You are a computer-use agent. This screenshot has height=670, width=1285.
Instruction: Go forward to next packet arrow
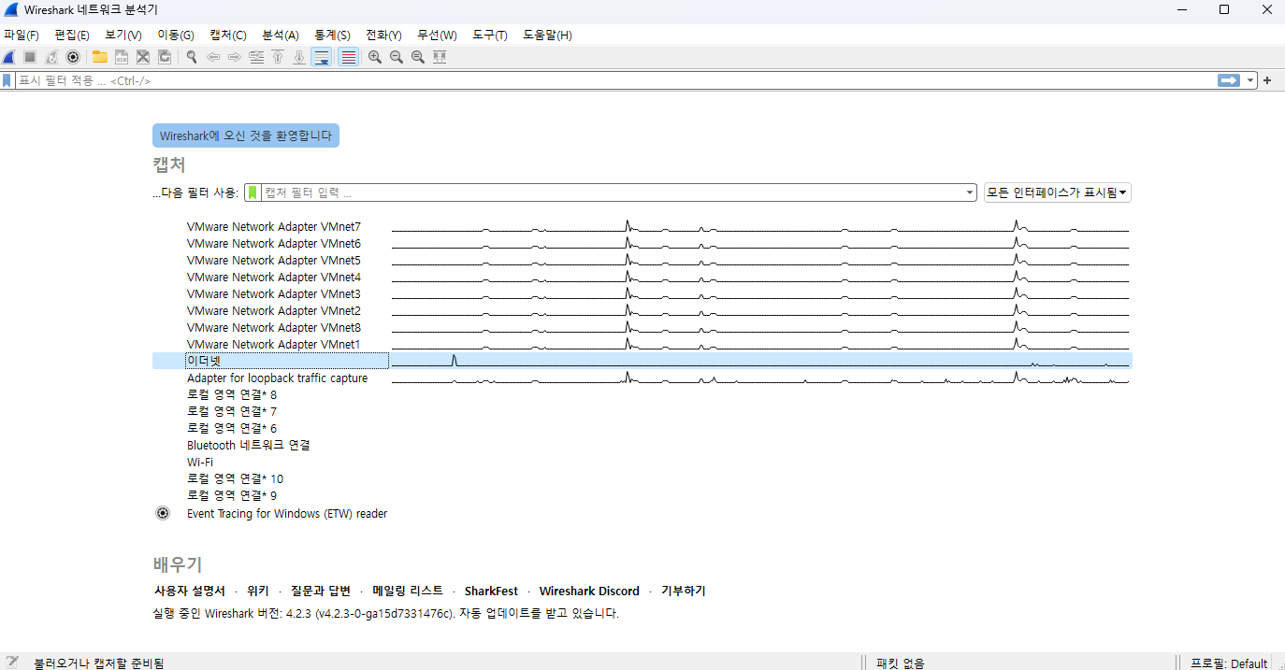[235, 57]
